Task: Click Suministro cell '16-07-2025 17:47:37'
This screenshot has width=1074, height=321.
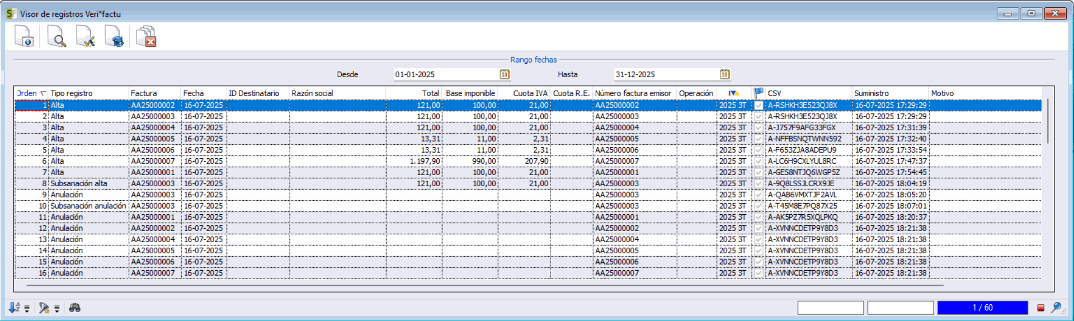Action: click(891, 161)
